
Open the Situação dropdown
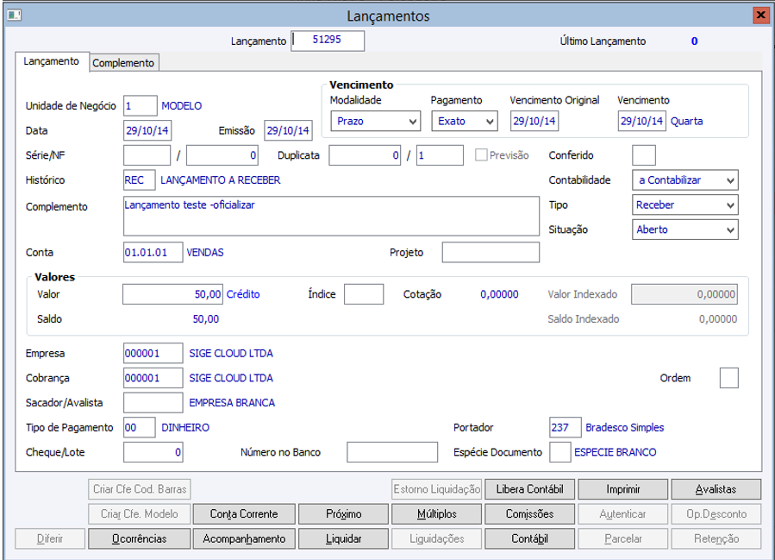pos(684,230)
